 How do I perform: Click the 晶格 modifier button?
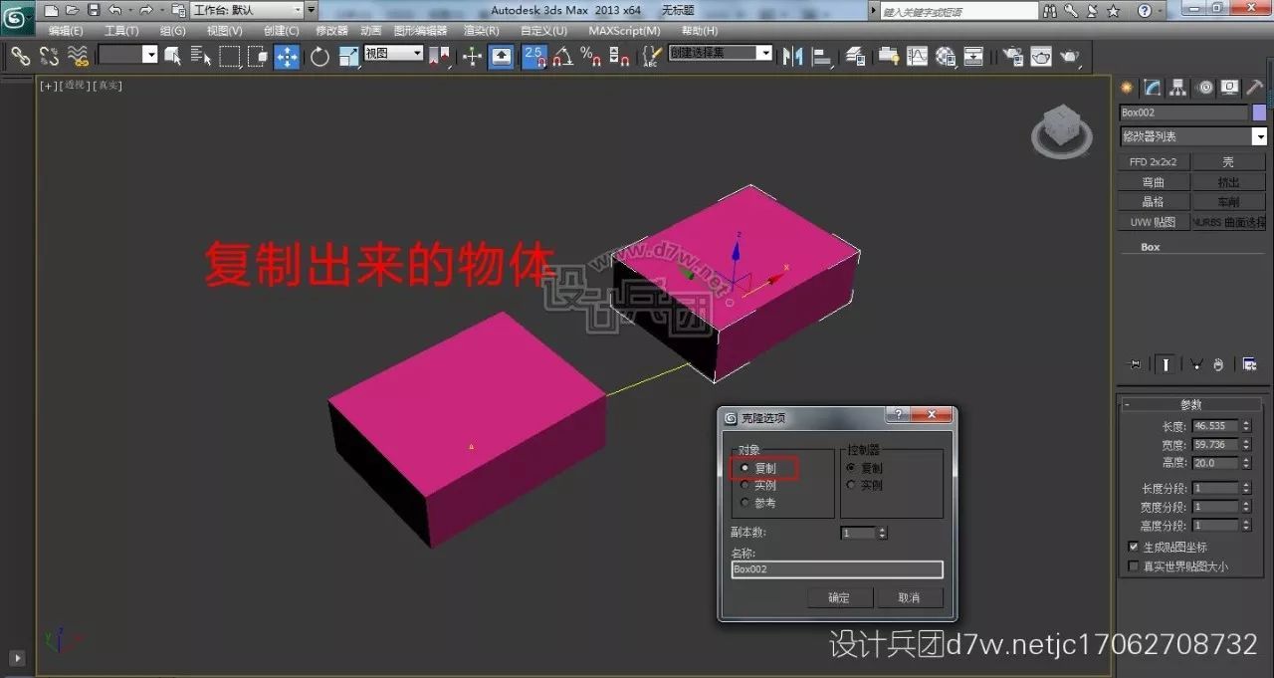(x=1154, y=202)
